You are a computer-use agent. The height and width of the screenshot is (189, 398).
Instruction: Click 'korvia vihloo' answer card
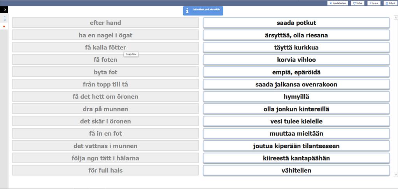pos(296,60)
